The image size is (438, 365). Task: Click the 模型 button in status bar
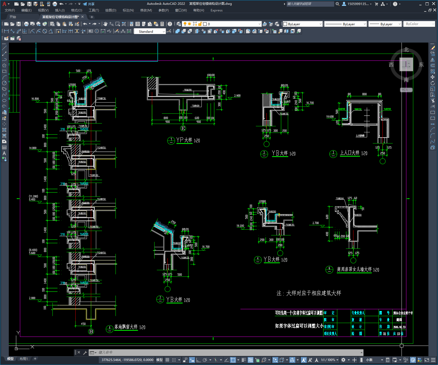click(159, 360)
